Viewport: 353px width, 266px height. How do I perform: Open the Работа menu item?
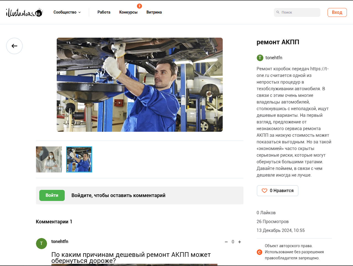coord(104,12)
